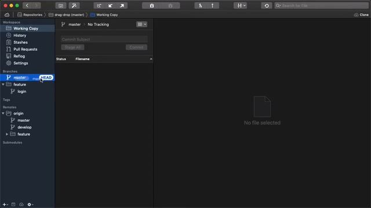Sort by the Status column header

coord(61,59)
